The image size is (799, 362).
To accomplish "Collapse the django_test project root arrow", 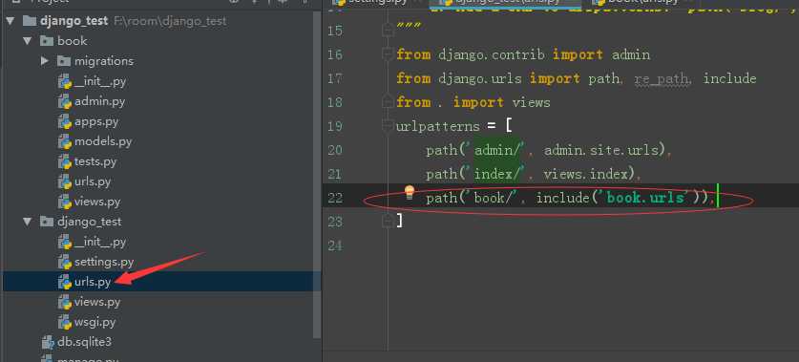I will 11,21.
